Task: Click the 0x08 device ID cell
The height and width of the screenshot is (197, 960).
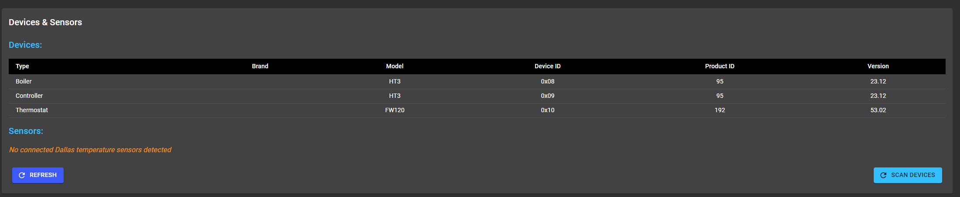Action: coord(548,81)
